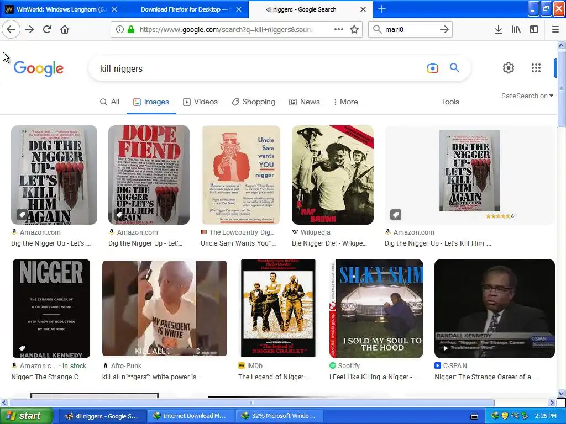Screen dimensions: 566x424
Task: Focus the Firefox URL address bar
Action: click(x=227, y=29)
